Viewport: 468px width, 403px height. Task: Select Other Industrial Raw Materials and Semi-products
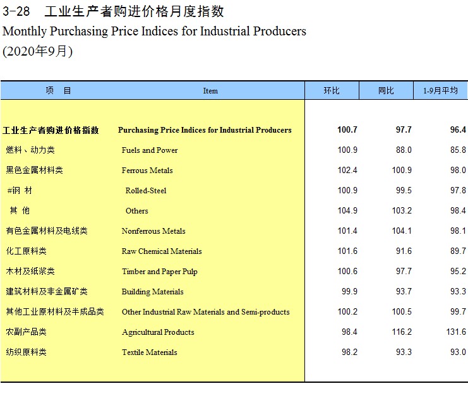coord(206,312)
